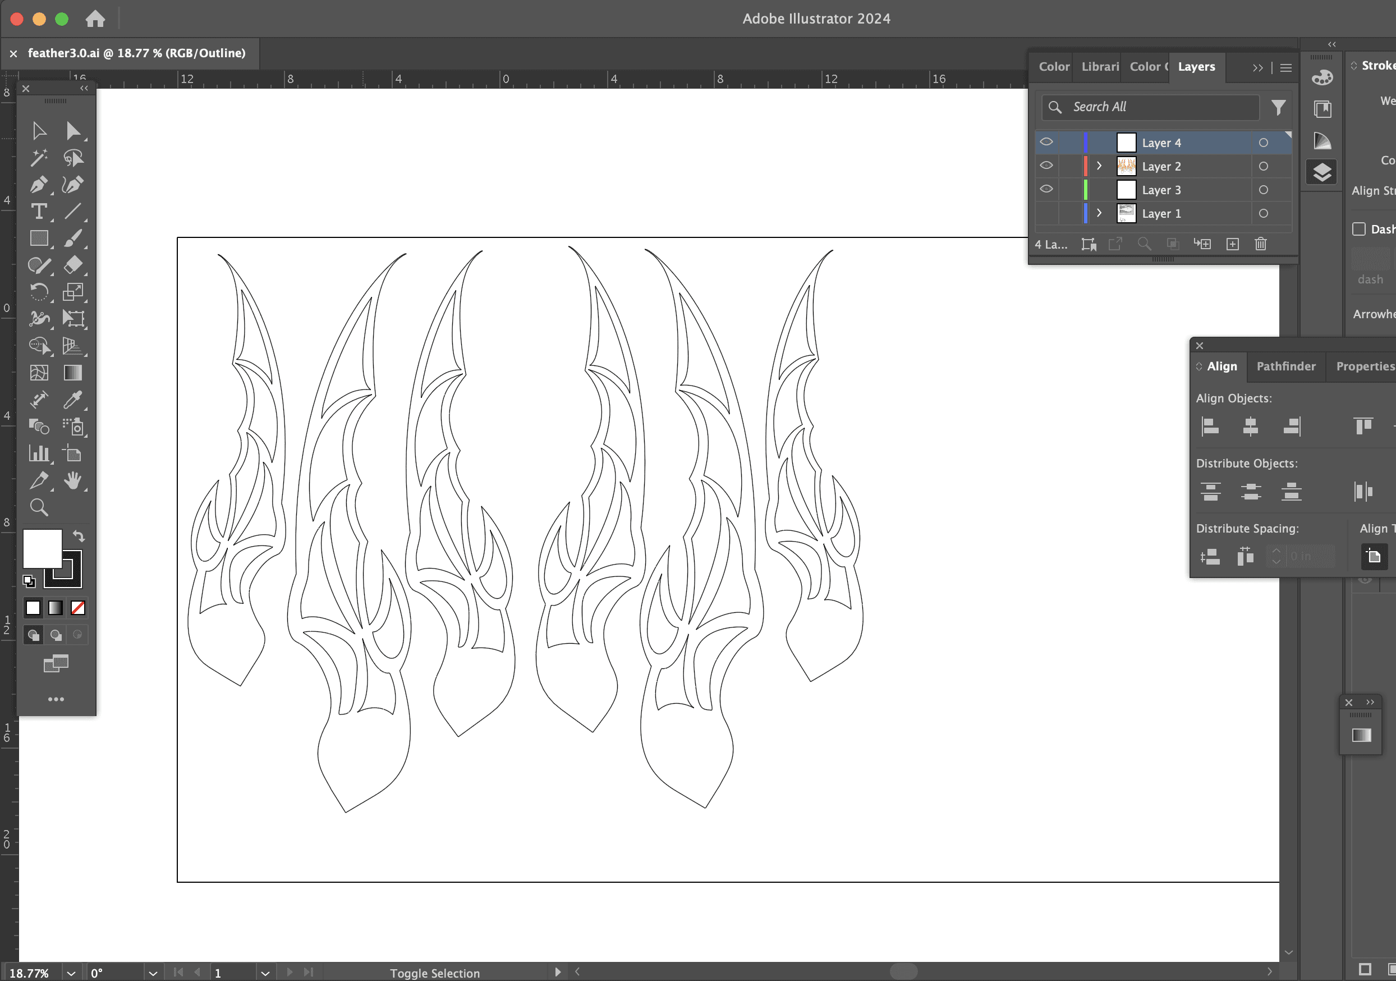Click the Delete Selection trash icon
1396x981 pixels.
point(1260,244)
